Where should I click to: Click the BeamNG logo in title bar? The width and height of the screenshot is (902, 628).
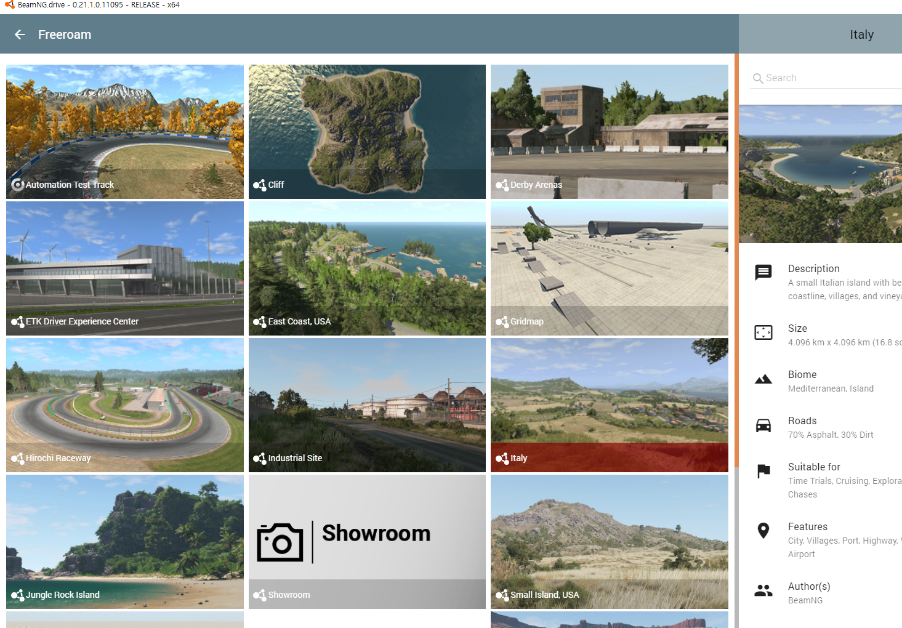coord(9,5)
